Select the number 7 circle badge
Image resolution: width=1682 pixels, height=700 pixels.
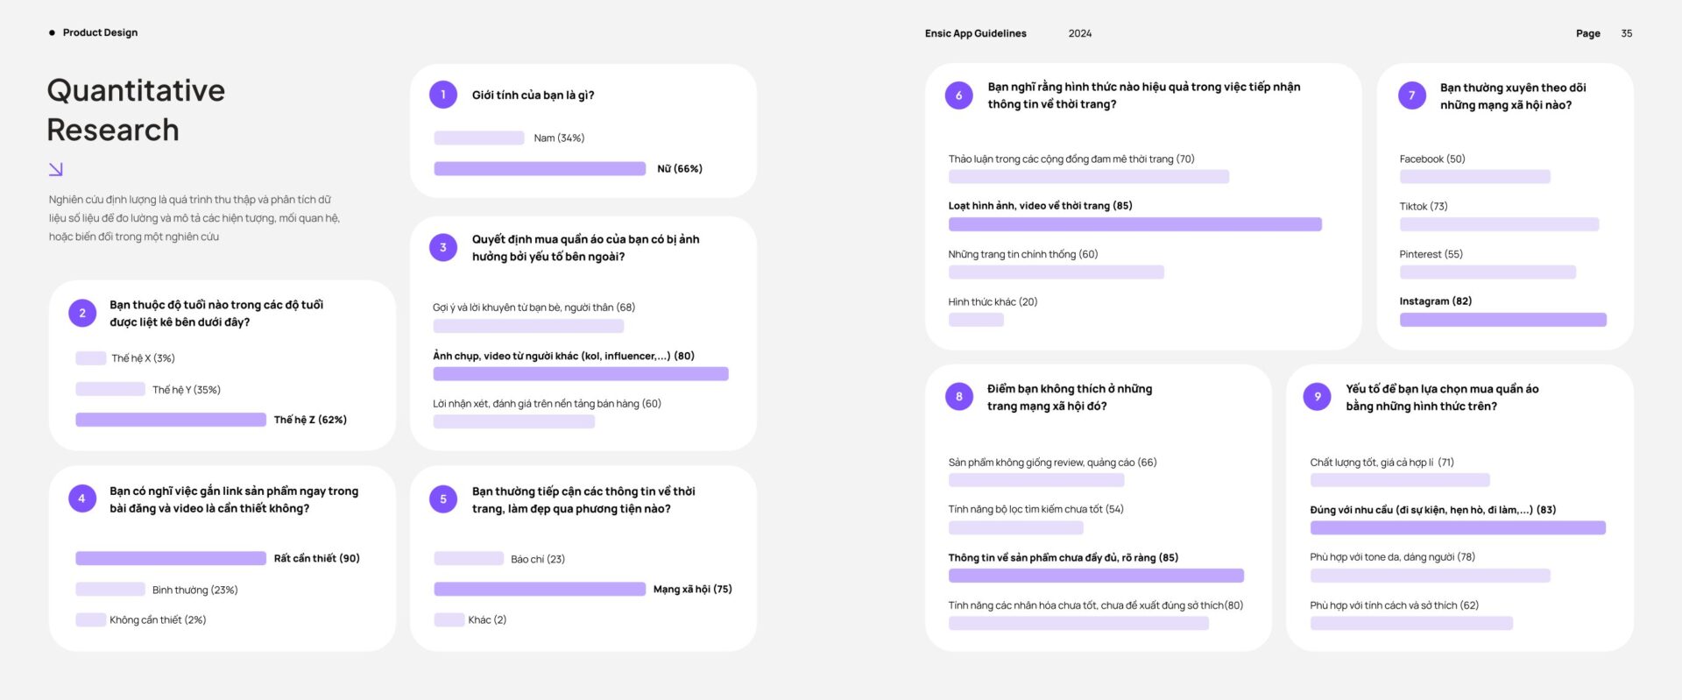(1411, 95)
